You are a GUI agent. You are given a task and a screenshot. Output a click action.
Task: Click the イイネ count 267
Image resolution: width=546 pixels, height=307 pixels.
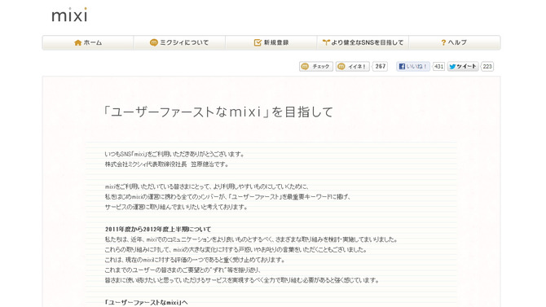(x=380, y=67)
